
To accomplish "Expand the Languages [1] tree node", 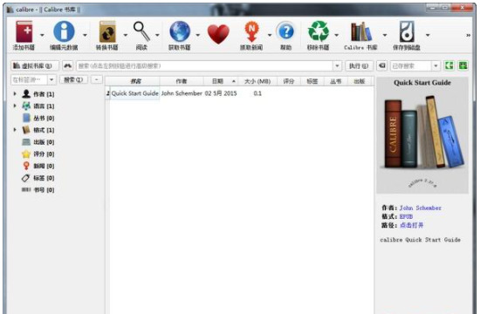I will click(x=15, y=106).
